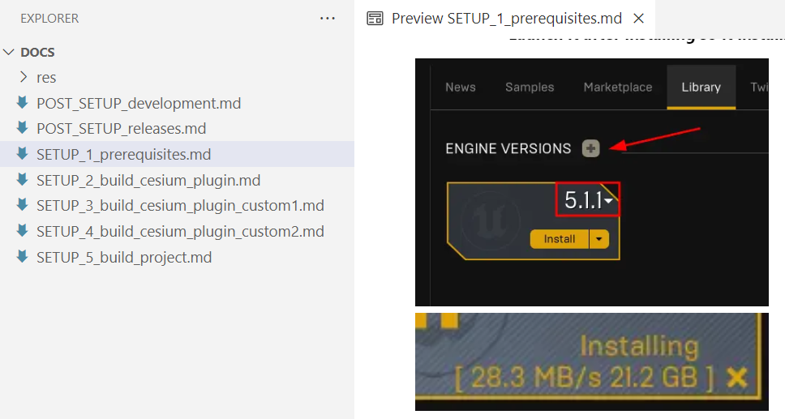This screenshot has width=785, height=419.
Task: Click the markdown icon beside SETUP_5_build_project.md
Action: pyautogui.click(x=22, y=257)
